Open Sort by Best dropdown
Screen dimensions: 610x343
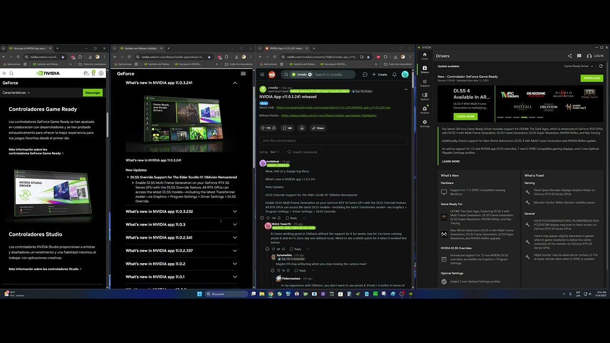click(274, 152)
